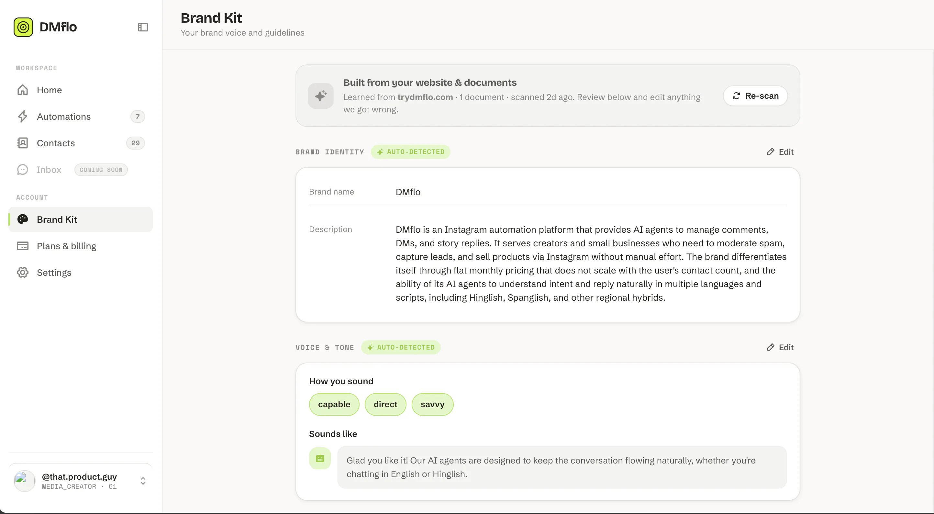This screenshot has width=934, height=514.
Task: Select the 'savvy' tone chip
Action: point(433,405)
